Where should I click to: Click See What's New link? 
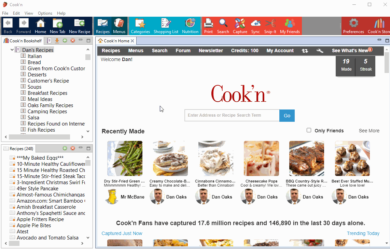(x=350, y=51)
